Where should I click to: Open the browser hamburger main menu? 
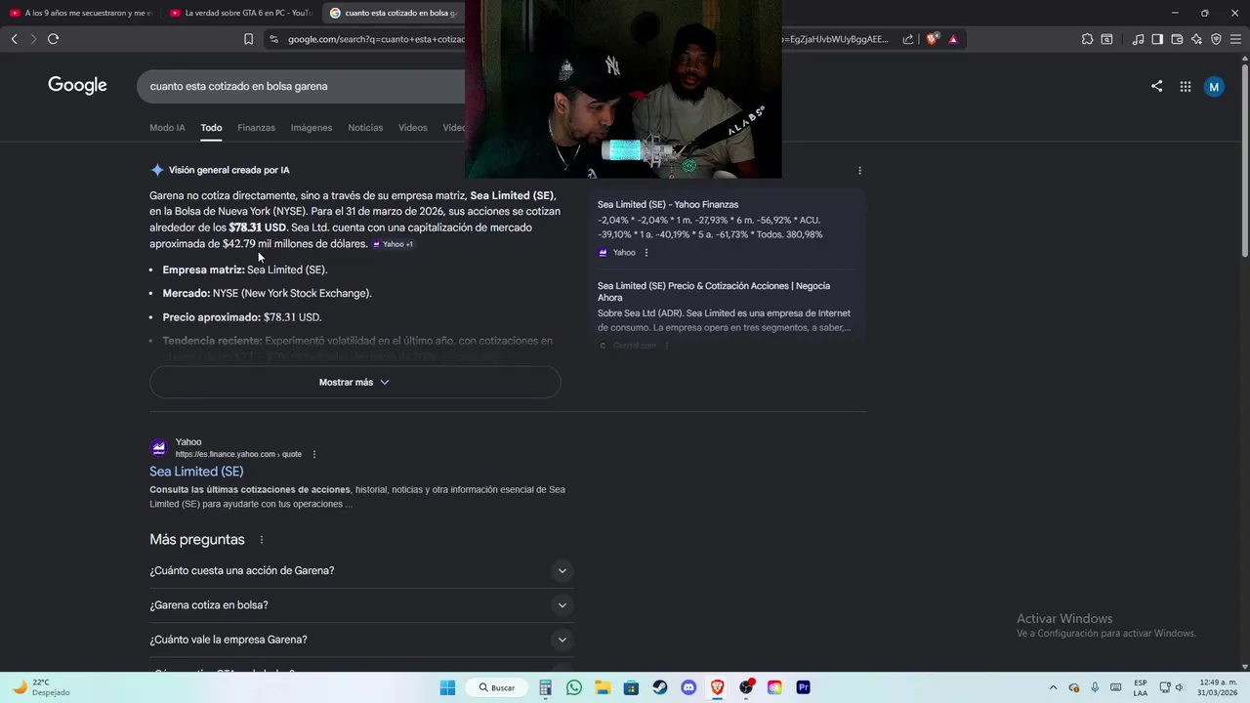click(x=1235, y=39)
